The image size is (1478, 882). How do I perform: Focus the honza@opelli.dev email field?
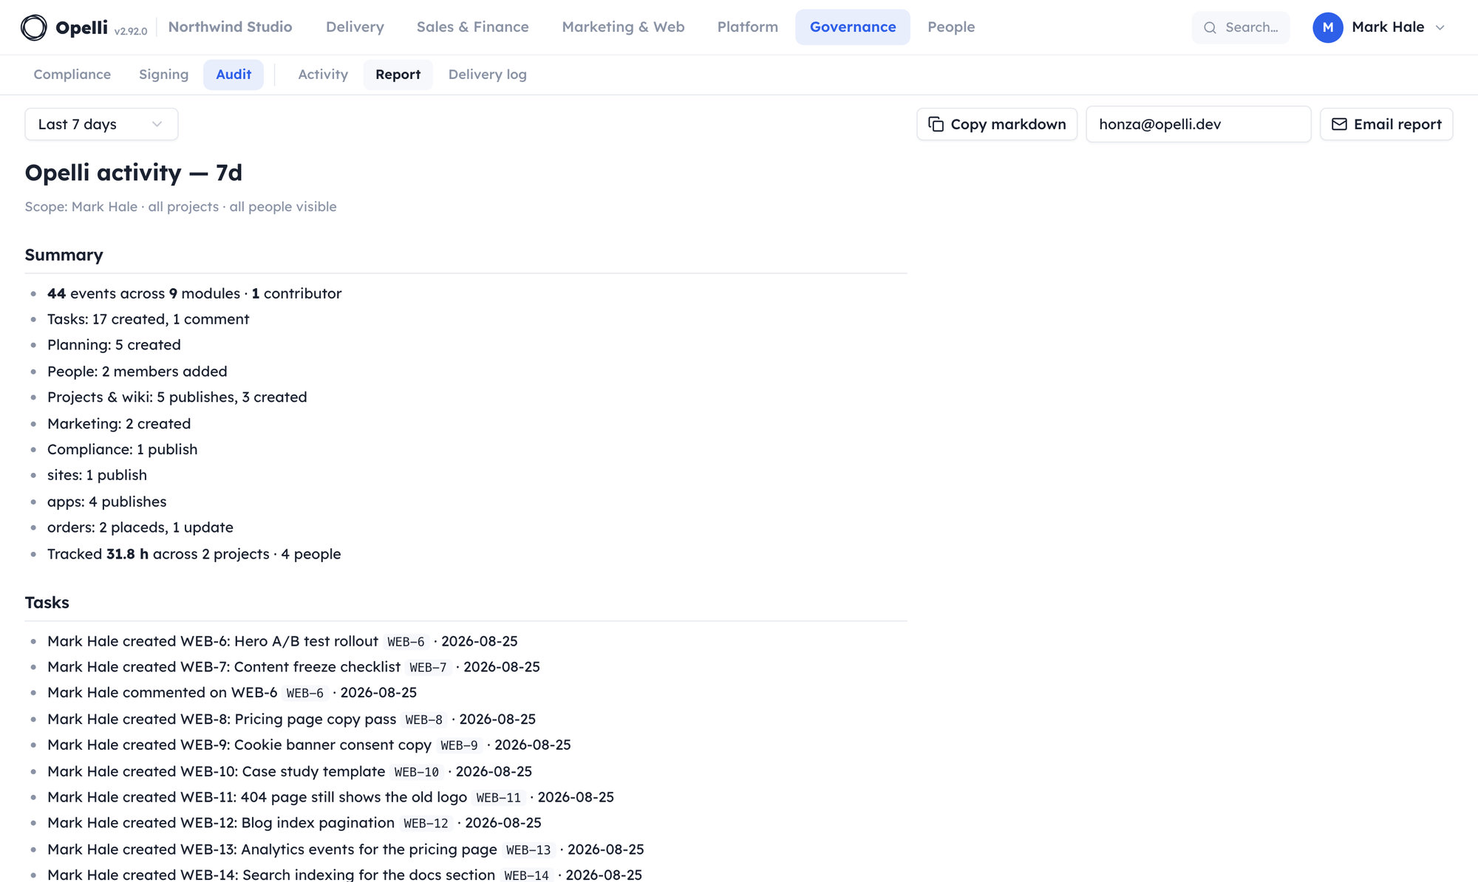[1198, 124]
